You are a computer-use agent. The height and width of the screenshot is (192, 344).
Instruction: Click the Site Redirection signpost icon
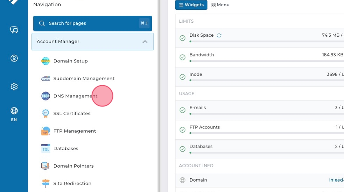coord(45,183)
